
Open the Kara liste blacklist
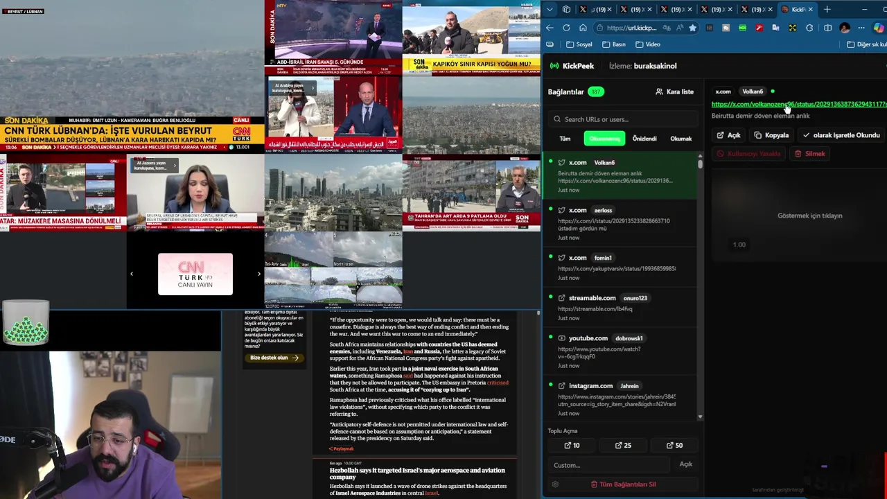point(674,91)
